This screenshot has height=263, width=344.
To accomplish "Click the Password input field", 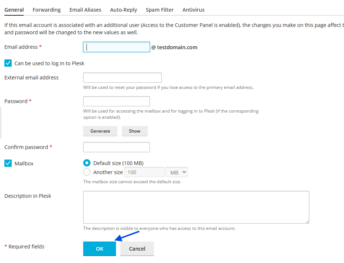I will [x=116, y=101].
